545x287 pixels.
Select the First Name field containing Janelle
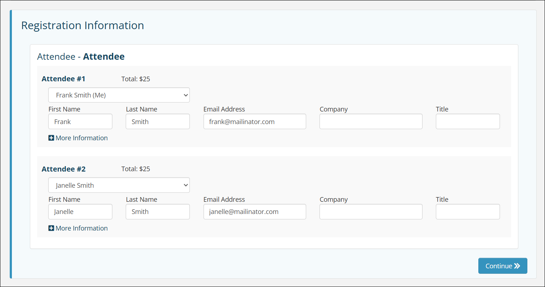point(80,211)
